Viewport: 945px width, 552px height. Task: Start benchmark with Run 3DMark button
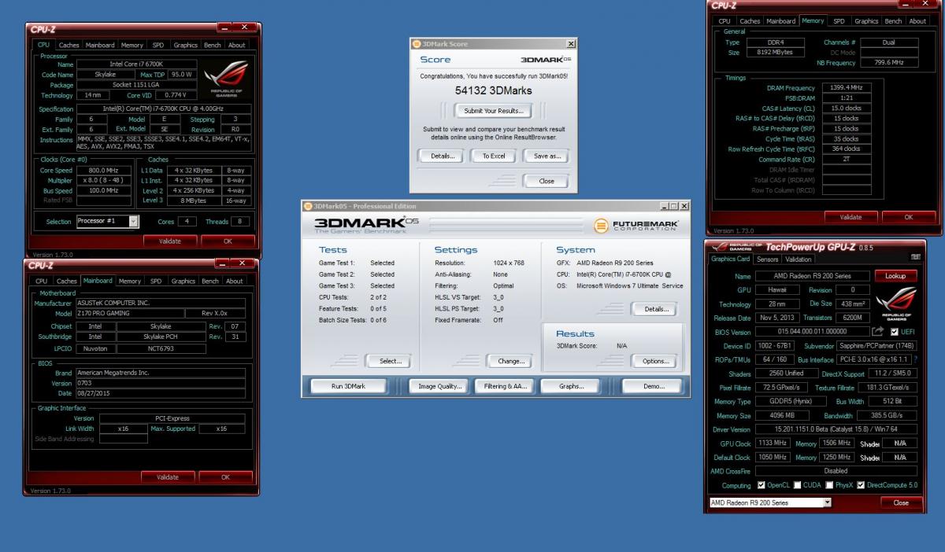click(347, 386)
